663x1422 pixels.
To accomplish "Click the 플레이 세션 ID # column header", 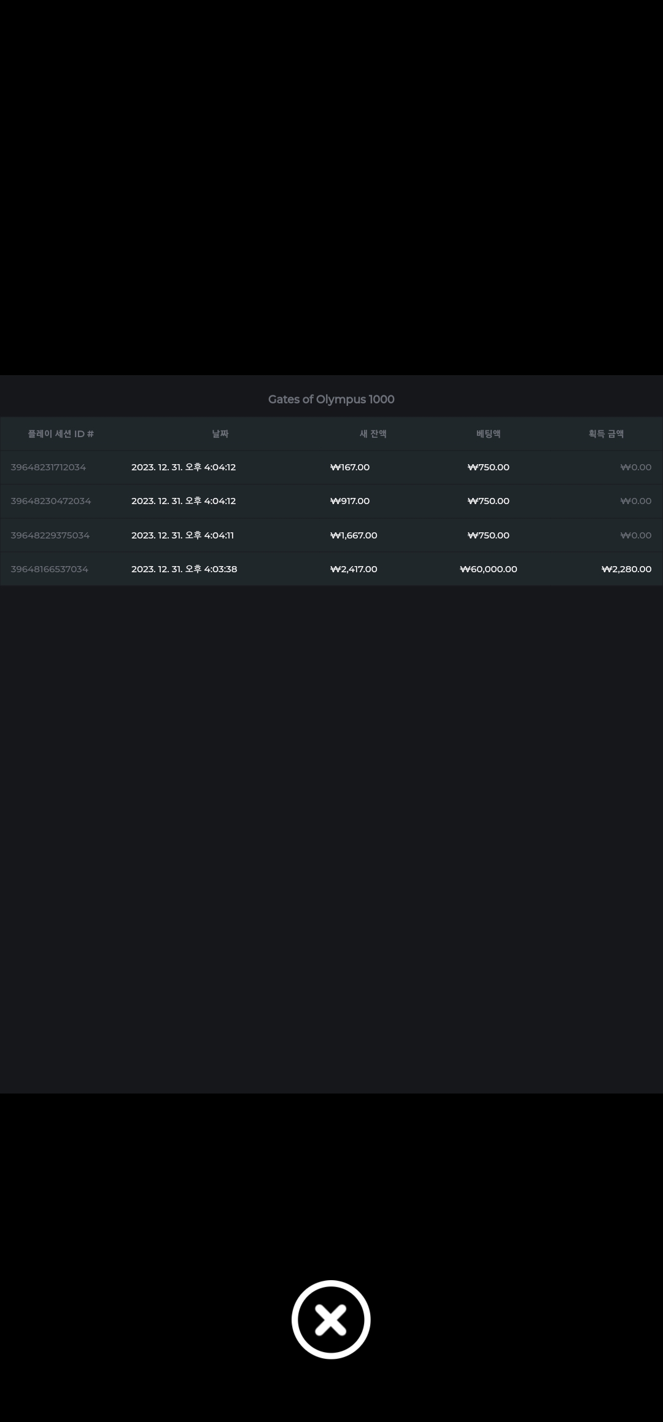I will [61, 433].
